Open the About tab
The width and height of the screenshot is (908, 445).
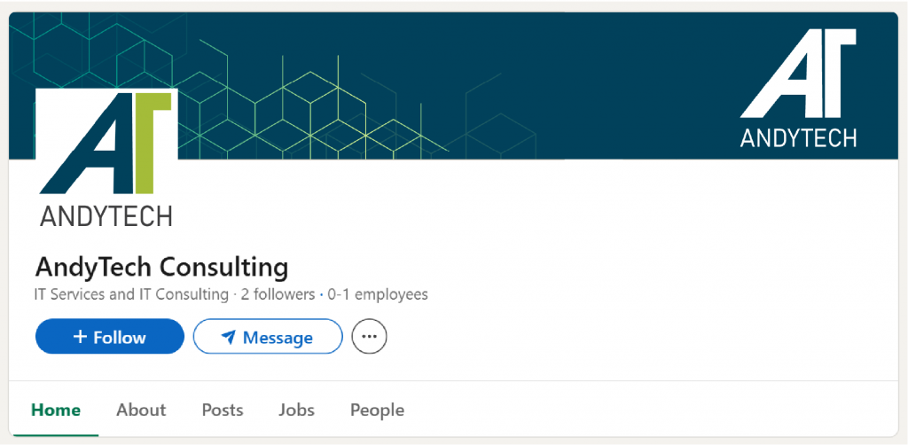tap(141, 410)
